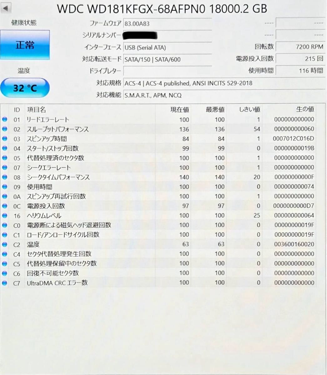Click the empty drive letter field

[168, 71]
